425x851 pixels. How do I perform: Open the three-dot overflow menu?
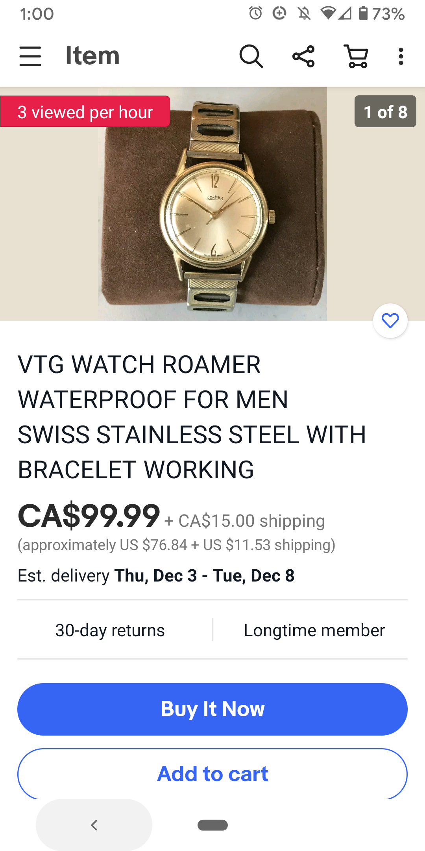pos(401,56)
